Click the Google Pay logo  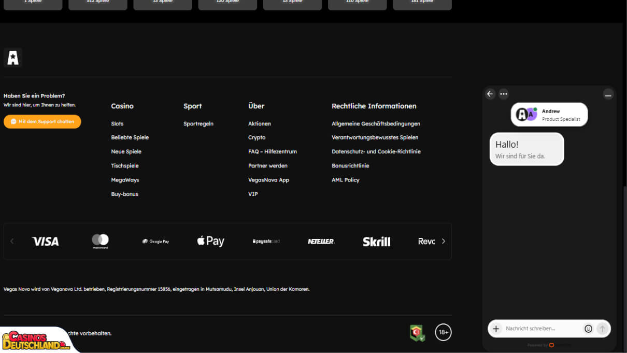(155, 242)
